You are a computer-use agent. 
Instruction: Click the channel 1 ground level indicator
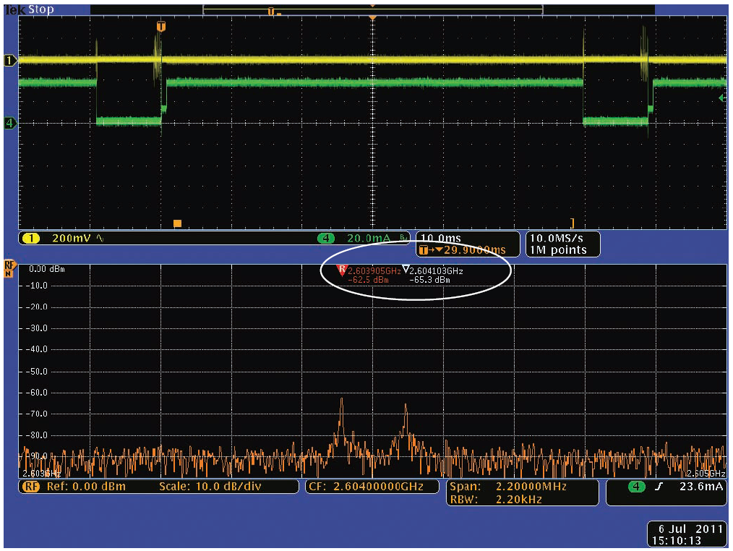[10, 61]
